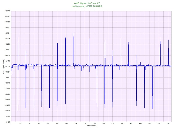Viewport: 174px width, 130px height.
Task: Click the 4468.8 y-axis value
Action: pos(8,55)
